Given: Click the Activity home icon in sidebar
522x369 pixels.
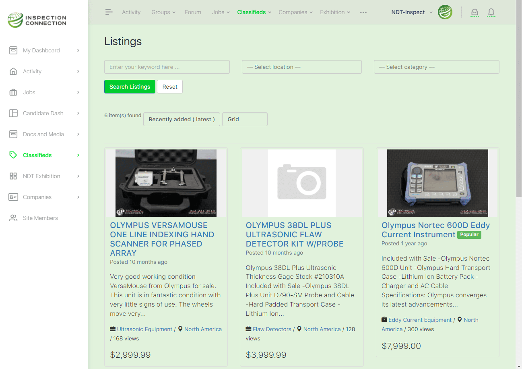Looking at the screenshot, I should (13, 71).
